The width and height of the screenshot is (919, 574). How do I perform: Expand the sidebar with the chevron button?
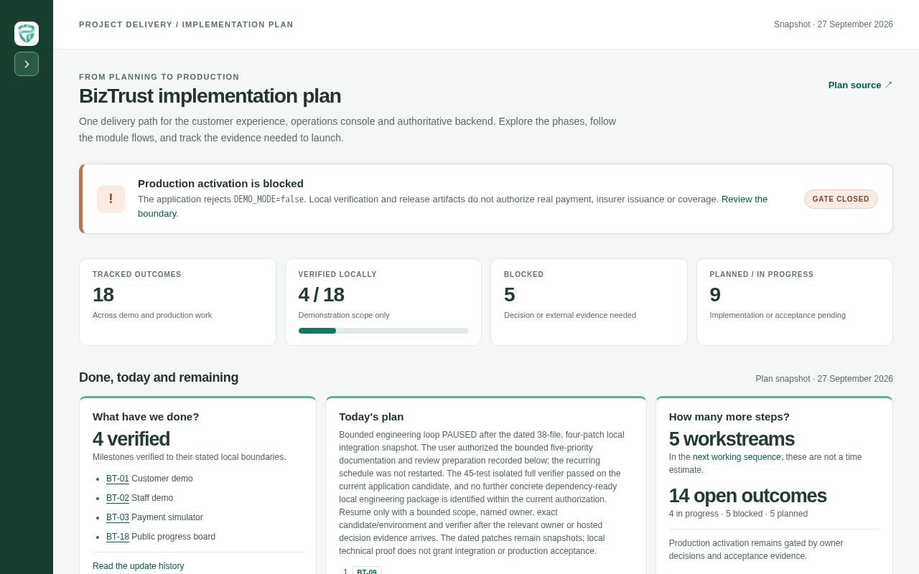pyautogui.click(x=27, y=64)
